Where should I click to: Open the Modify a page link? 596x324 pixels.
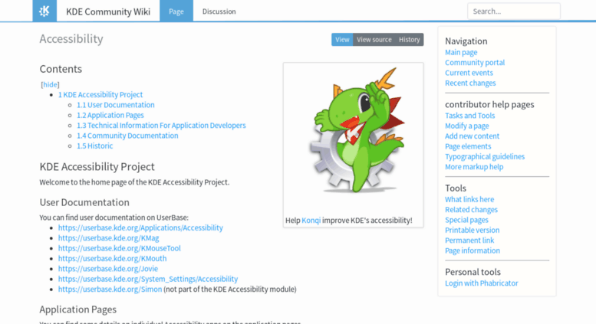click(467, 126)
